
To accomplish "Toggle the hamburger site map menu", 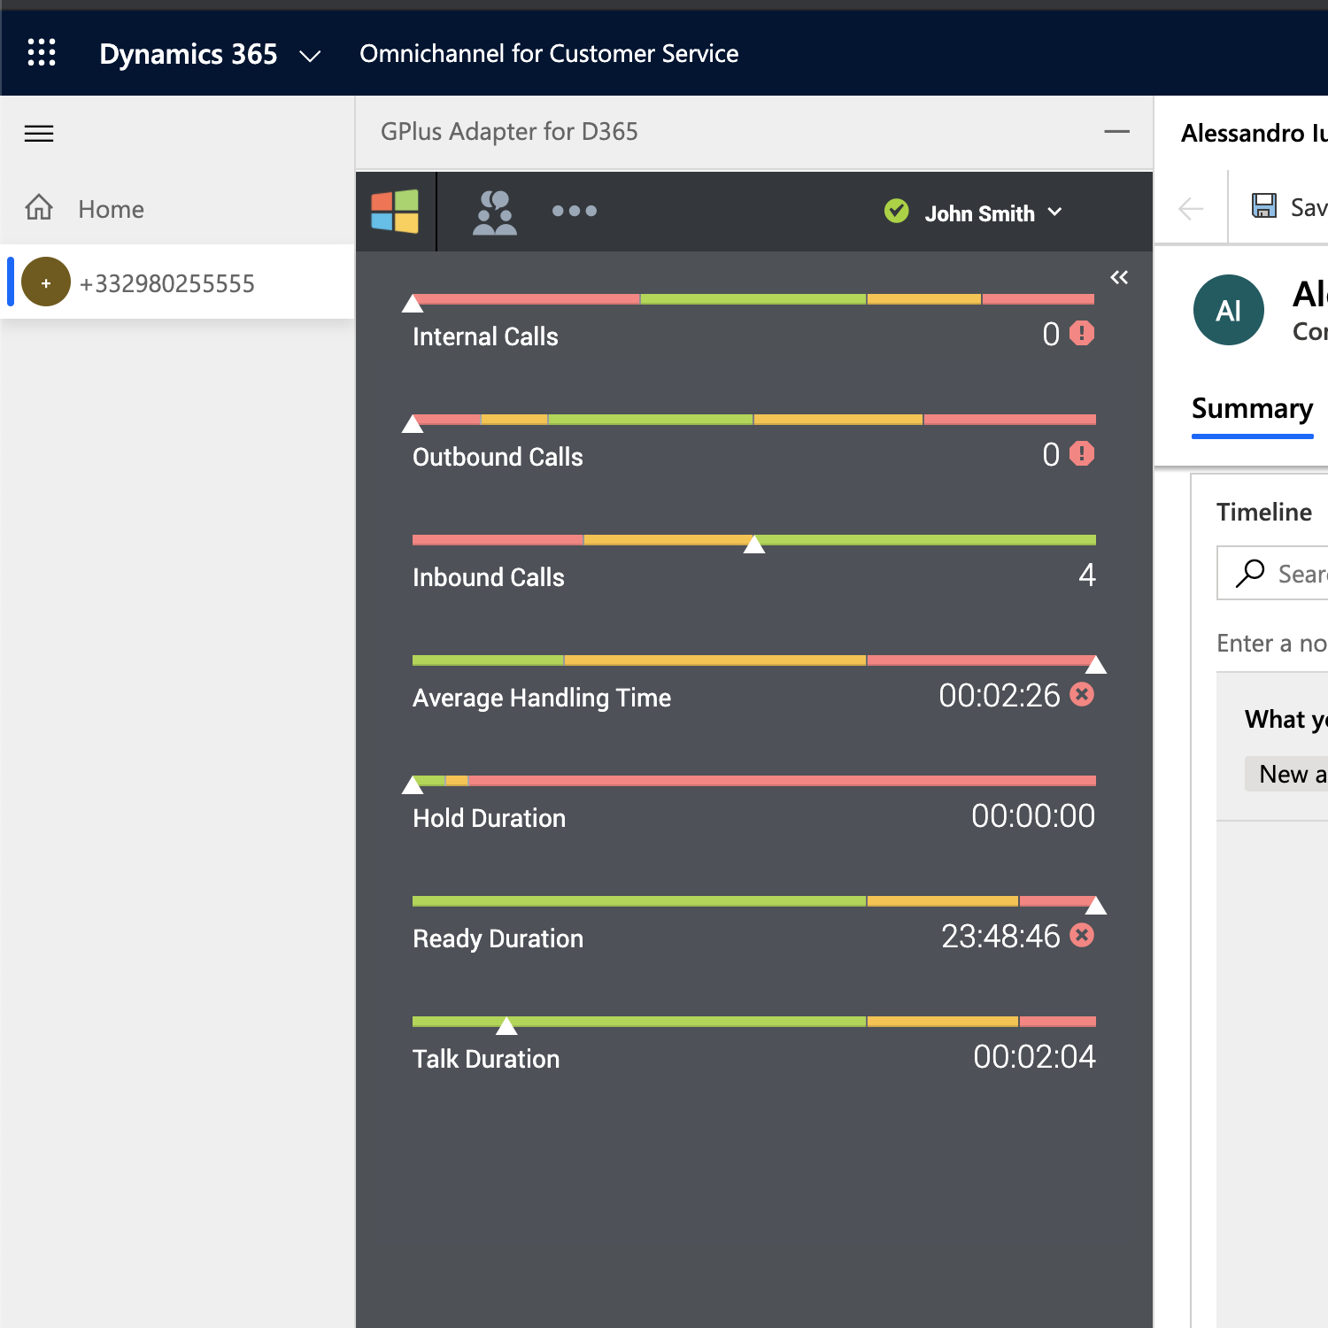I will (39, 134).
